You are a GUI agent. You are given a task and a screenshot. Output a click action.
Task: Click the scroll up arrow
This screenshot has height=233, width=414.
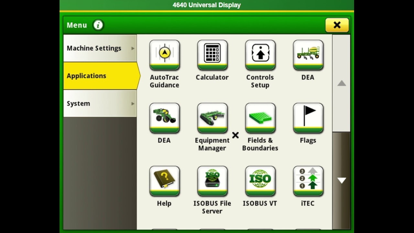click(x=342, y=83)
